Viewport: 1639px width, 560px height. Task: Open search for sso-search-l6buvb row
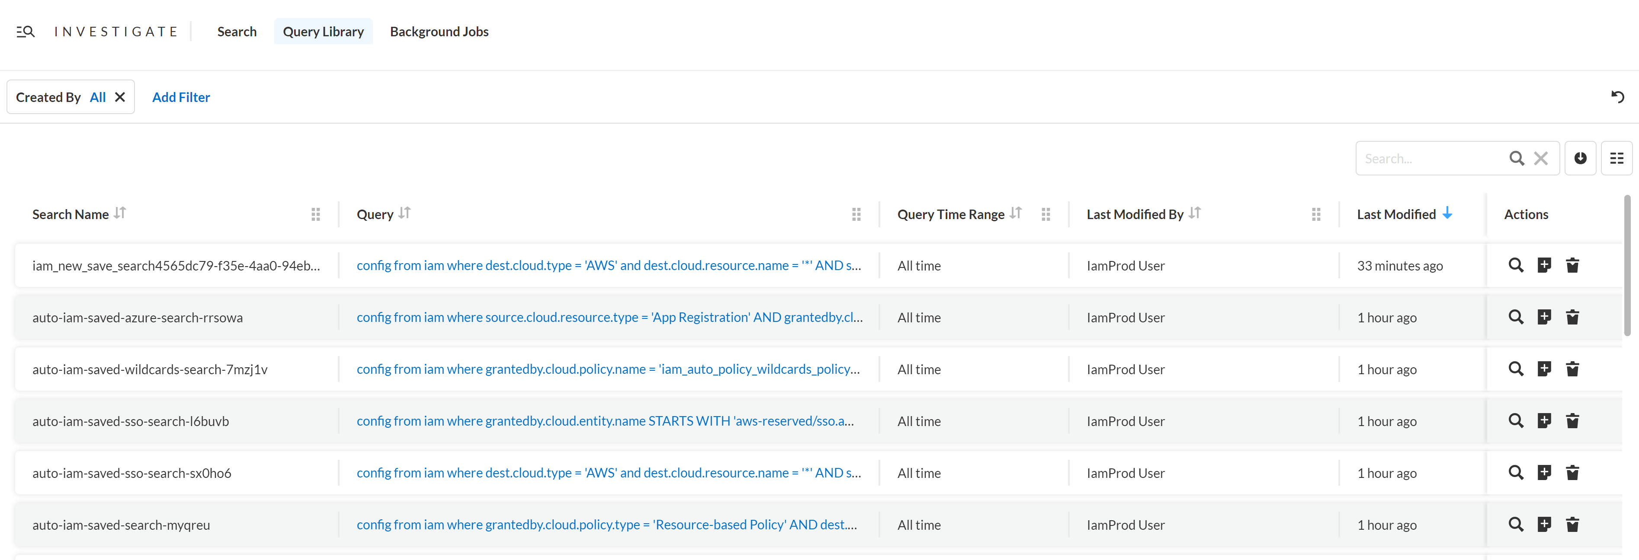click(1516, 421)
